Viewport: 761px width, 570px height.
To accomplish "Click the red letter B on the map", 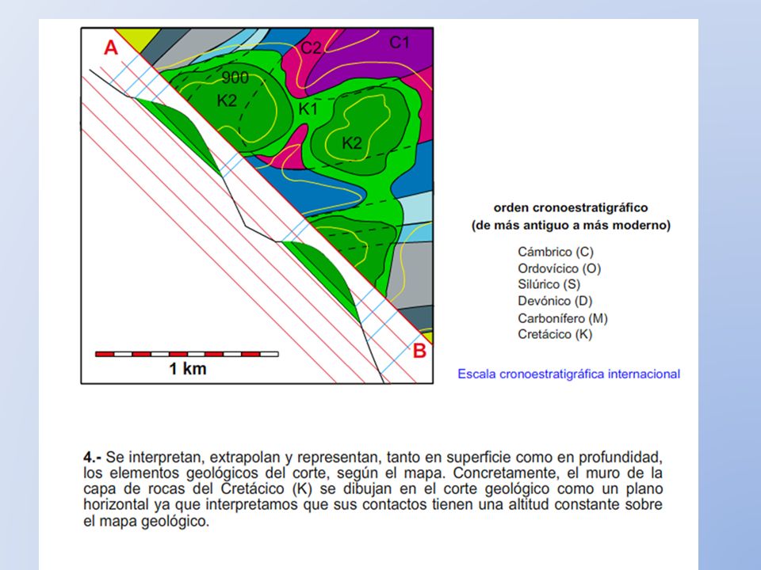I will pyautogui.click(x=420, y=351).
